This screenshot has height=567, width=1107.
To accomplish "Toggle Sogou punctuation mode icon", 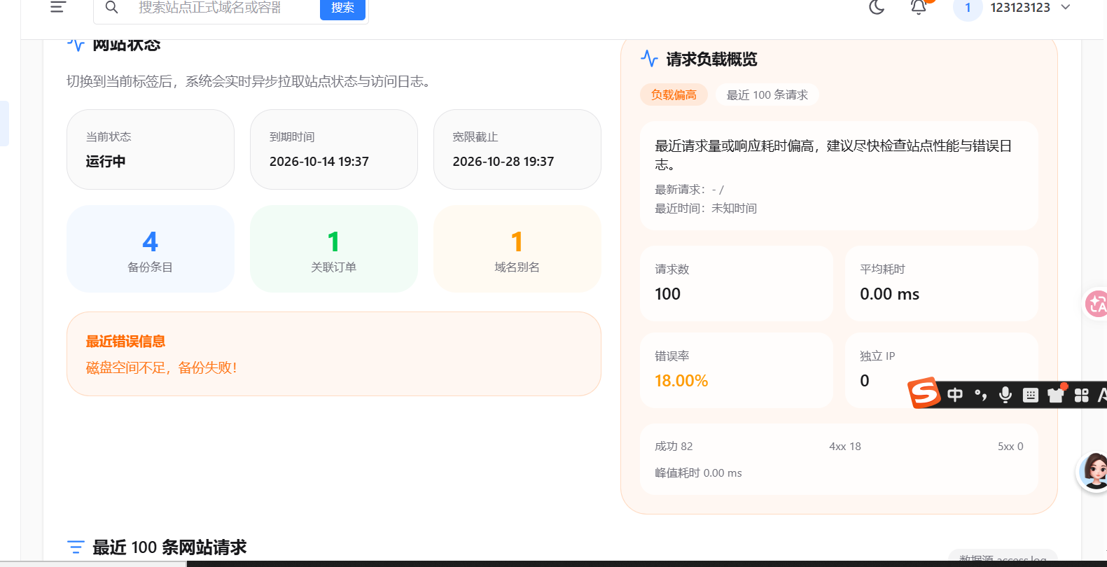I will (981, 395).
